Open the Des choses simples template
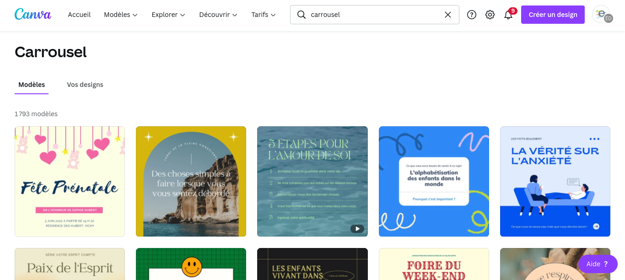Screen dimensions: 625x280 [x=191, y=182]
